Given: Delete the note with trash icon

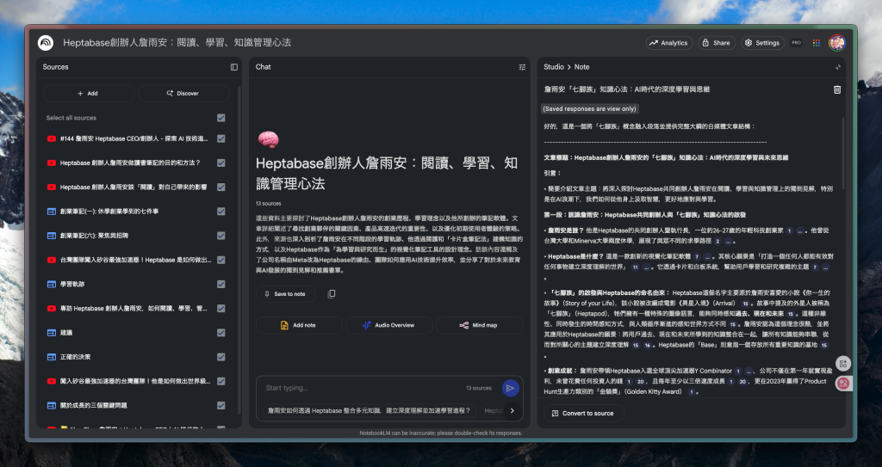Looking at the screenshot, I should 837,89.
